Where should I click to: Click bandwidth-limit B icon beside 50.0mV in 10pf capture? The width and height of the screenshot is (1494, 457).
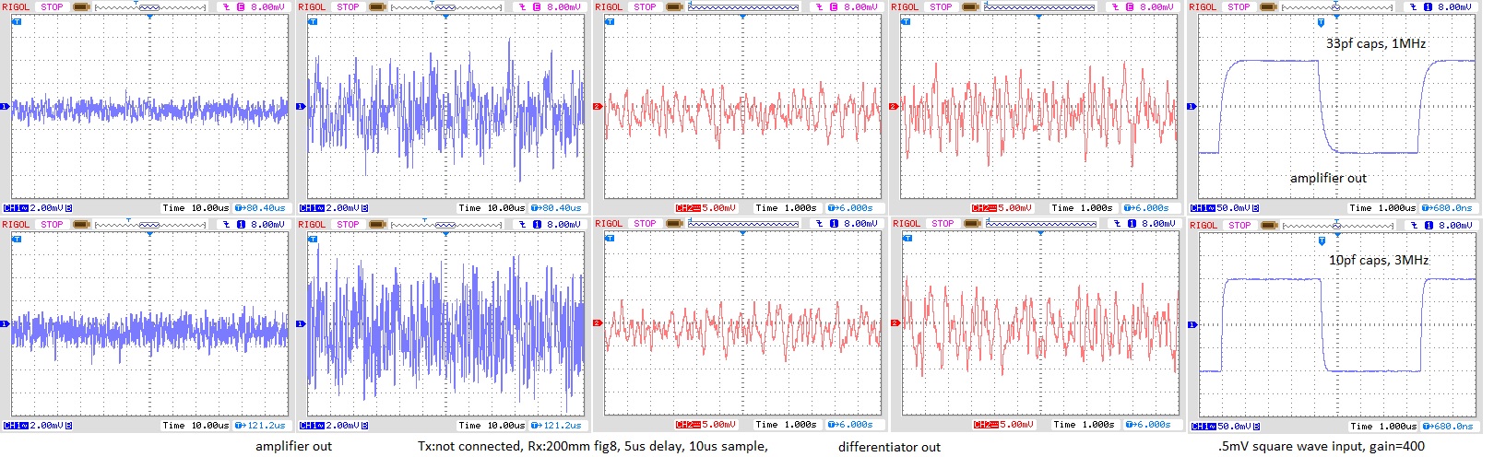[1256, 427]
